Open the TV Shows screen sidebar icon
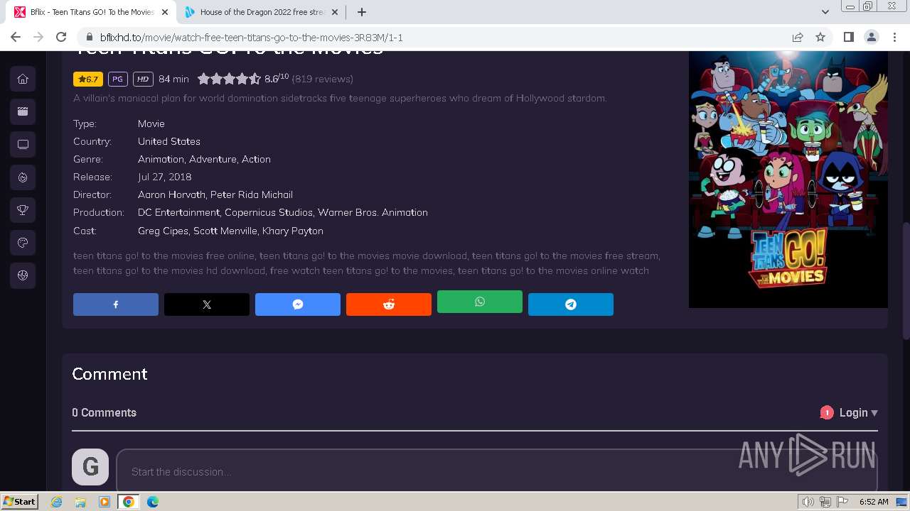This screenshot has height=511, width=910. [23, 144]
